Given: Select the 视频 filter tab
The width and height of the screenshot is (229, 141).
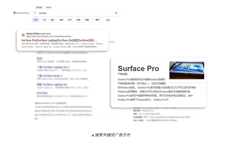Looking at the screenshot, I should [x=61, y=20].
